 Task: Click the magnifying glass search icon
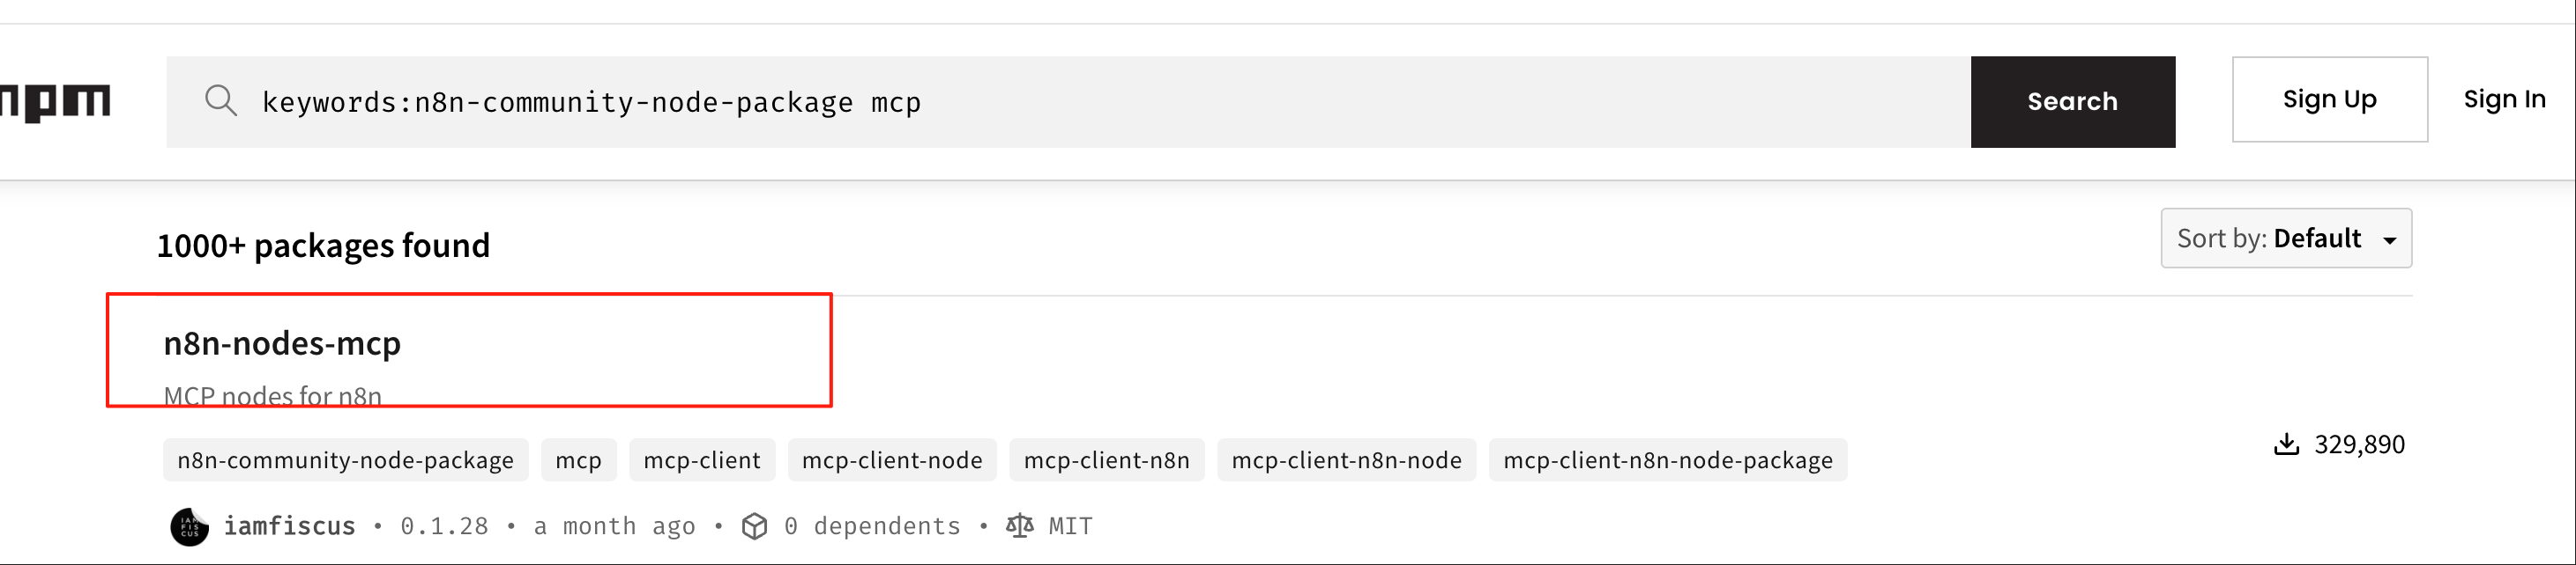[x=222, y=101]
